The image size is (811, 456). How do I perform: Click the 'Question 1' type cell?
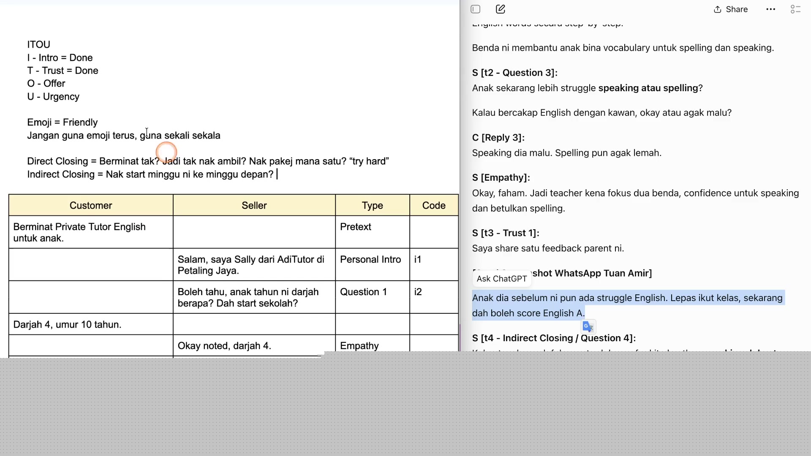click(x=373, y=297)
